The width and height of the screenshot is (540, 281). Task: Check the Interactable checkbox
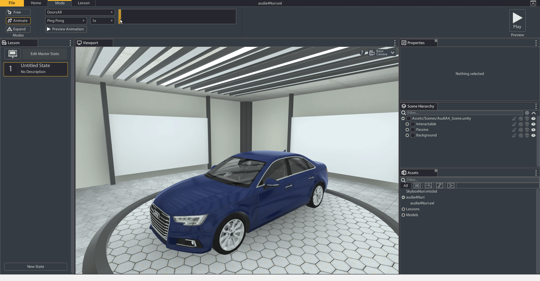pyautogui.click(x=413, y=124)
